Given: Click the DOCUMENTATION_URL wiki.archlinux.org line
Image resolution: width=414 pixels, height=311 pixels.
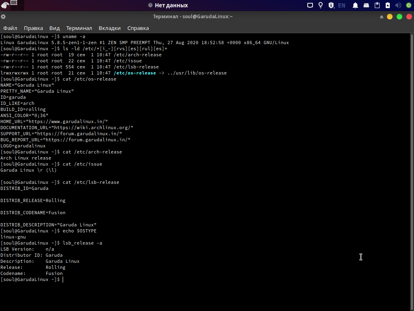Looking at the screenshot, I should (x=67, y=128).
